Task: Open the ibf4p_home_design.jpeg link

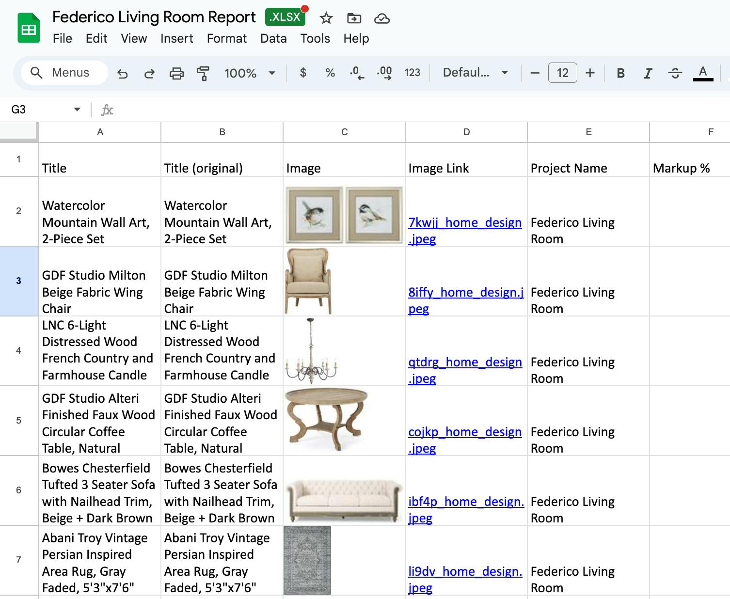Action: 466,510
